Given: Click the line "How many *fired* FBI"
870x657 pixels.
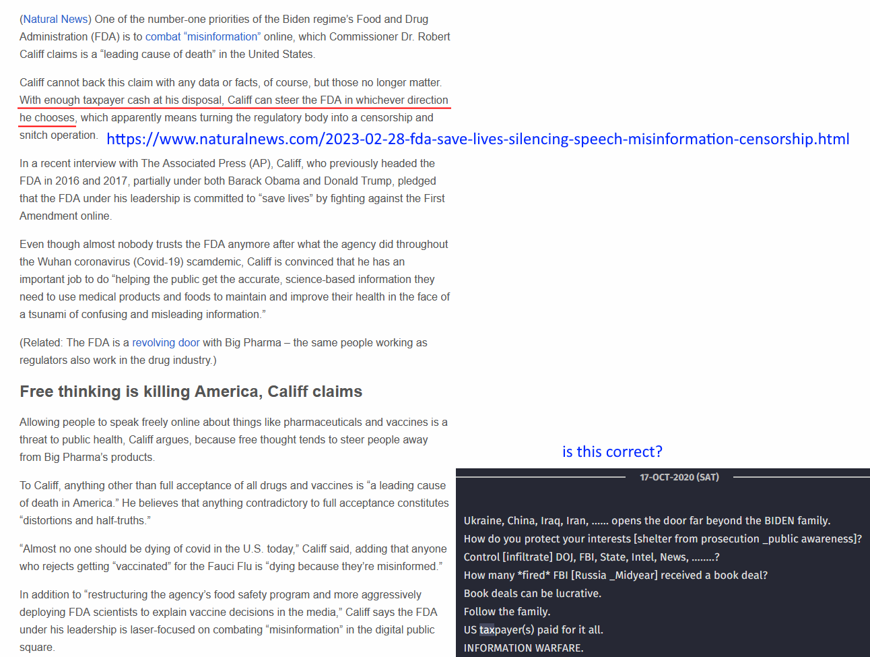Looking at the screenshot, I should pyautogui.click(x=615, y=575).
